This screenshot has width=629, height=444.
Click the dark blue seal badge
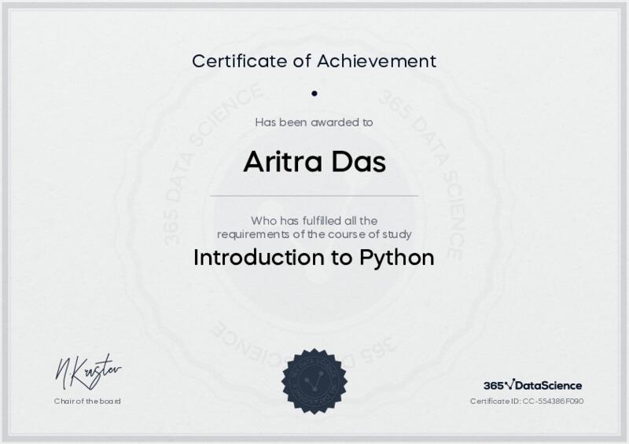coord(314,381)
